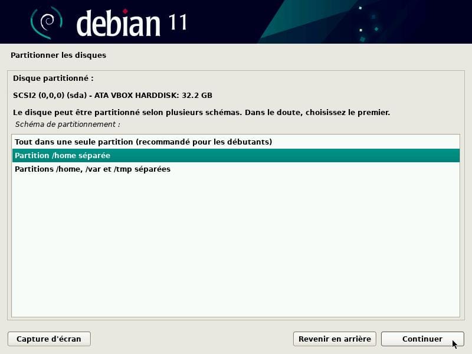Viewport: 472px width, 354px height.
Task: Click the "debian" wordmark in banner
Action: [x=118, y=24]
